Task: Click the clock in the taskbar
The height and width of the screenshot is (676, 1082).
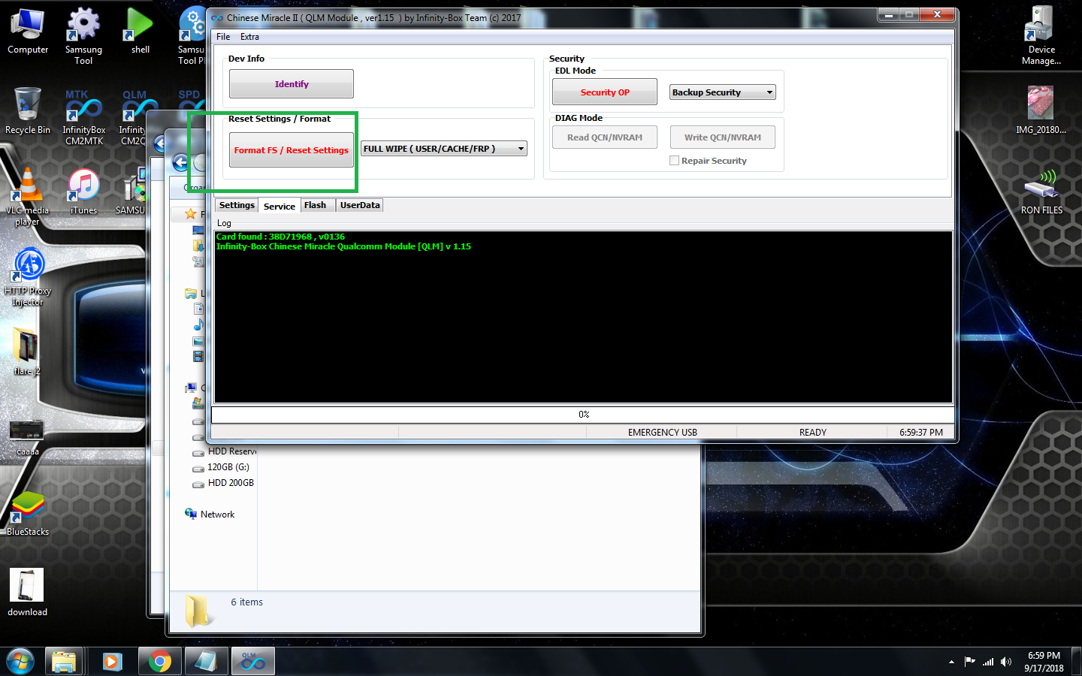Action: (1044, 662)
